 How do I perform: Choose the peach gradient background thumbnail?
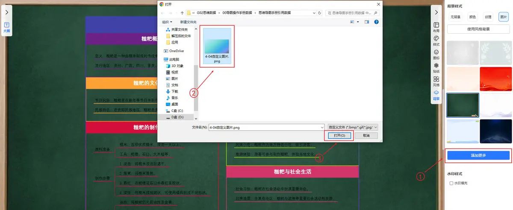coord(463,79)
